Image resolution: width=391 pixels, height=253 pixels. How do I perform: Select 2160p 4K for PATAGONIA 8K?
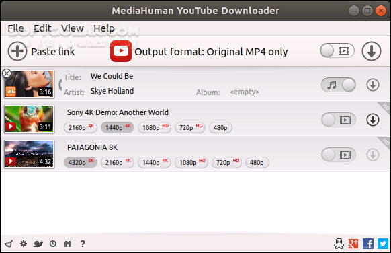[118, 163]
